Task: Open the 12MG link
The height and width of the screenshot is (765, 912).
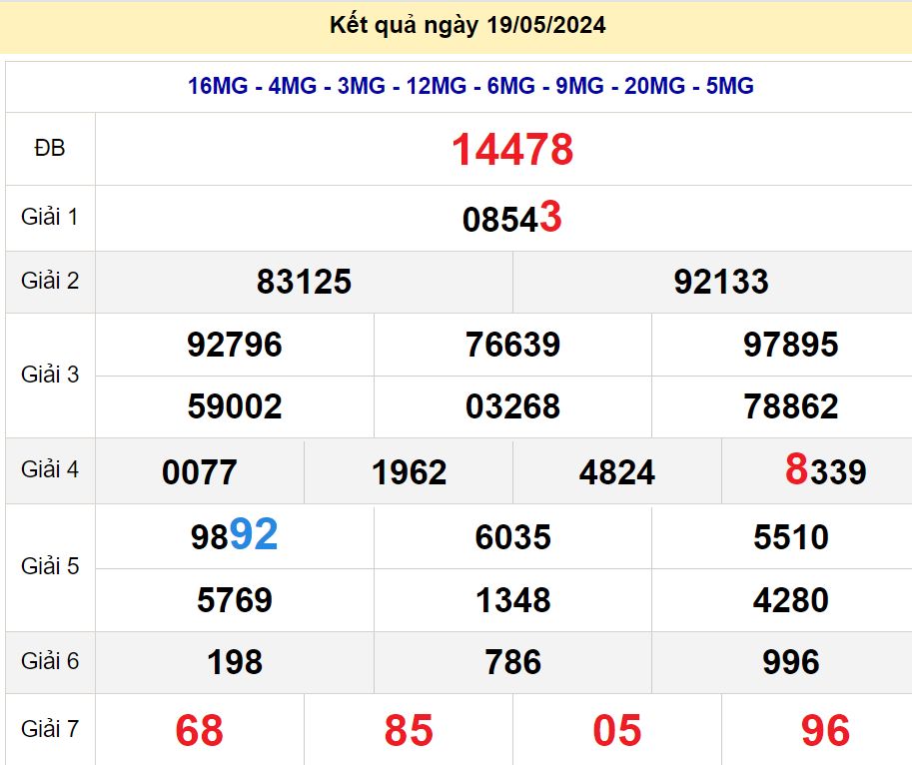Action: pos(437,86)
